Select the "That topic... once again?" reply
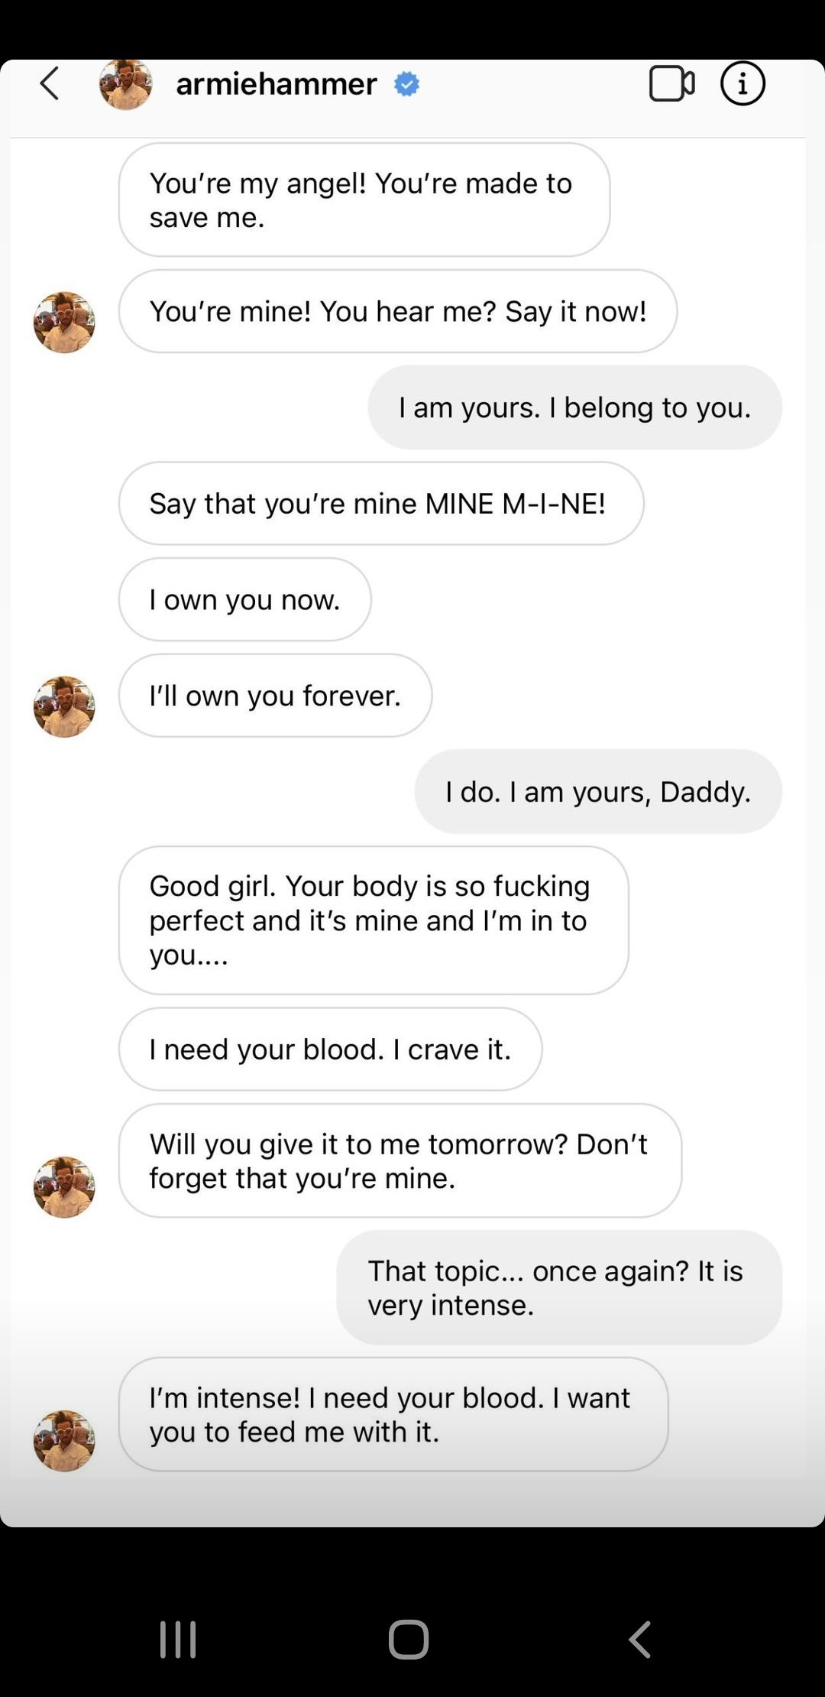 click(559, 1287)
